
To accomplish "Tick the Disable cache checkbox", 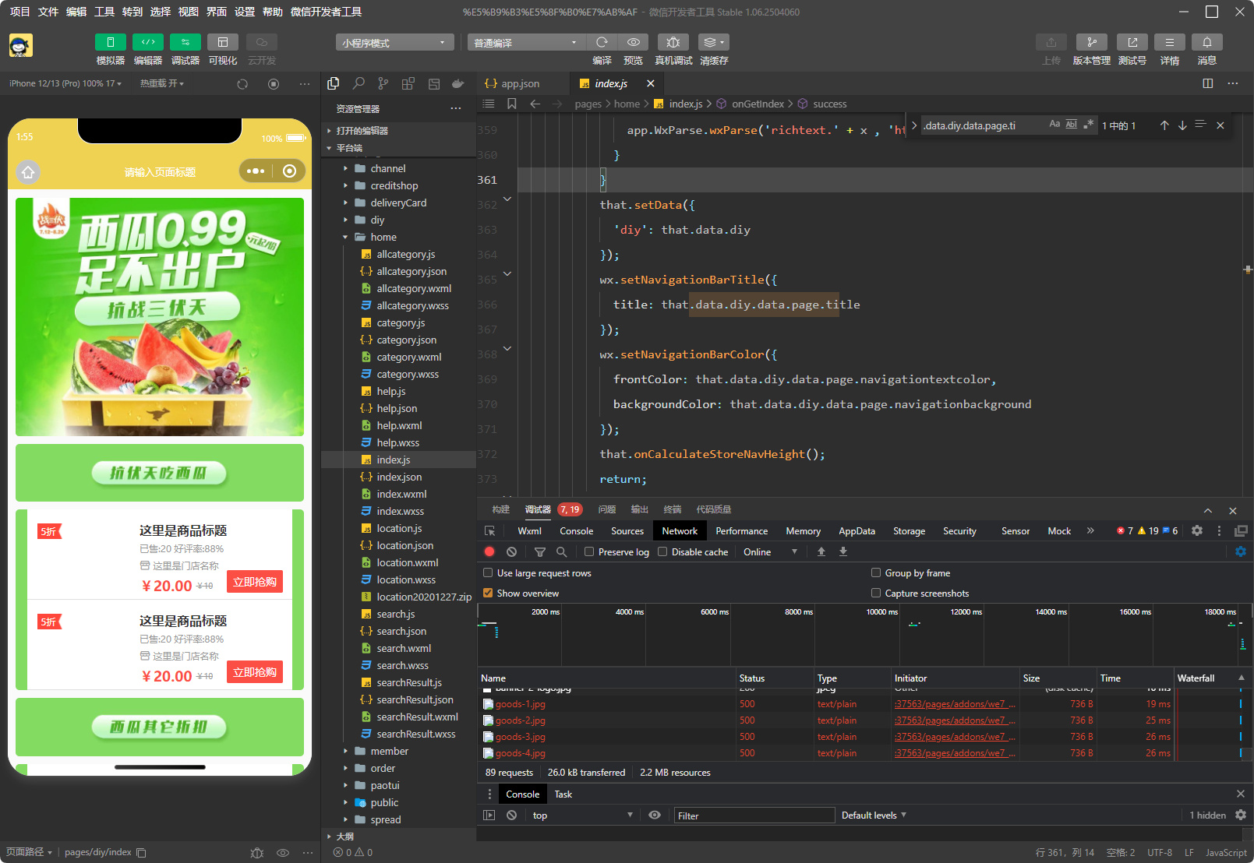I will tap(662, 551).
